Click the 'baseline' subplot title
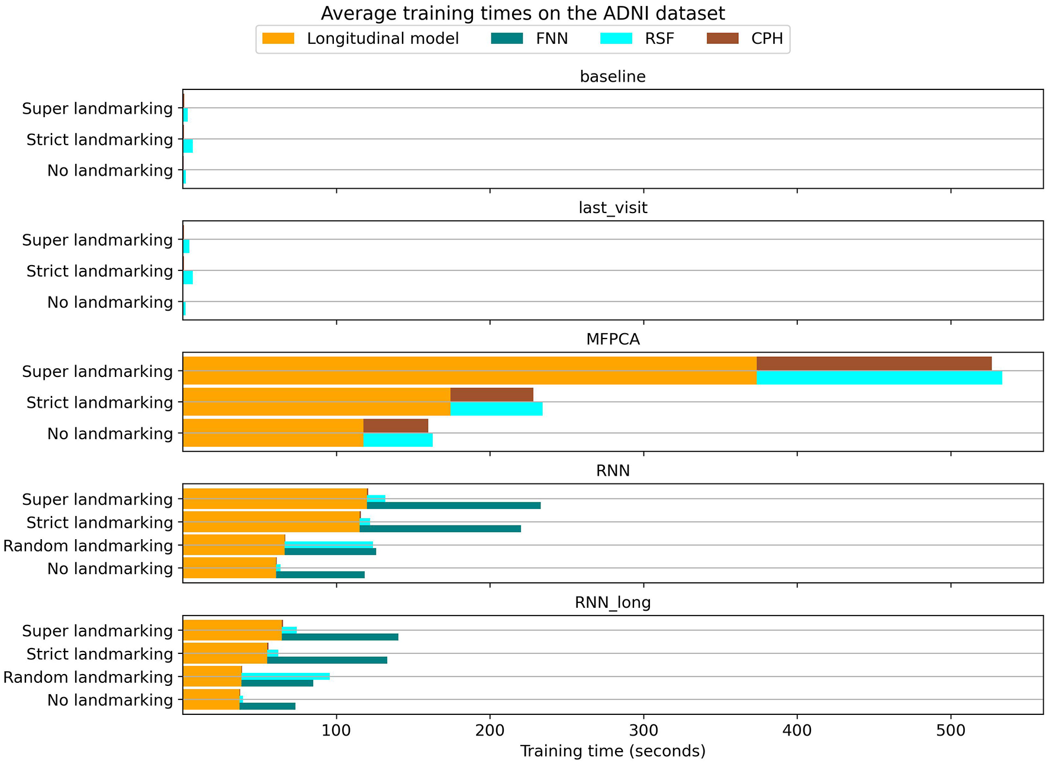The width and height of the screenshot is (1049, 764). point(613,76)
